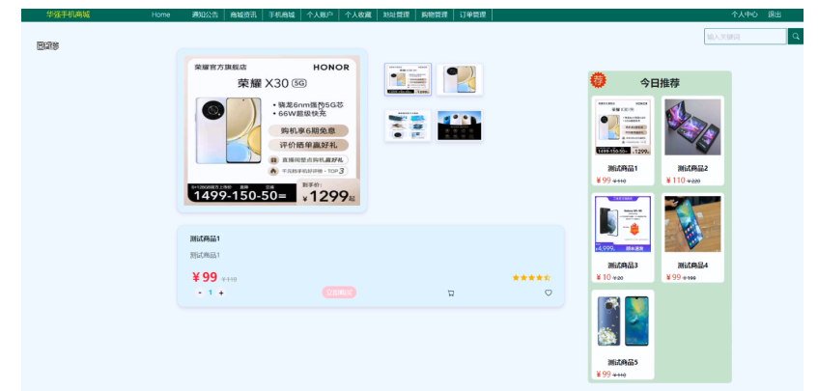Focus the 输入关键词 search field
818x391 pixels.
(746, 37)
